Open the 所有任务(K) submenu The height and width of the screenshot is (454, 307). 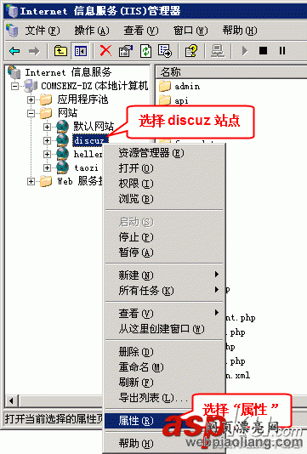[164, 290]
